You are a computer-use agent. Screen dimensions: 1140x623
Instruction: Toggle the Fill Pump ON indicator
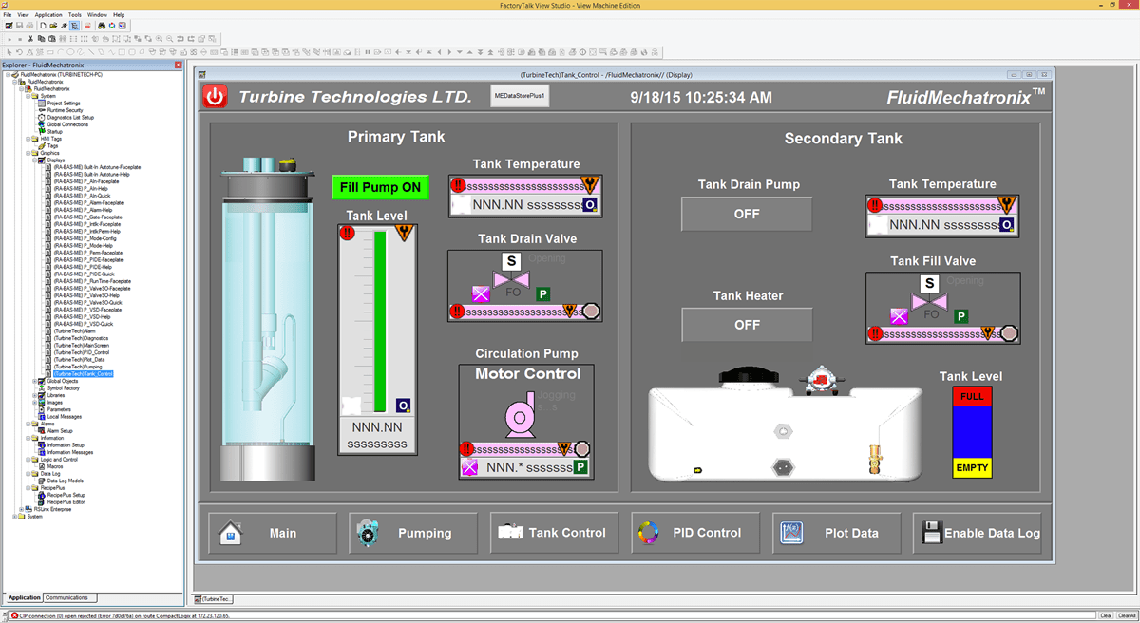[380, 187]
